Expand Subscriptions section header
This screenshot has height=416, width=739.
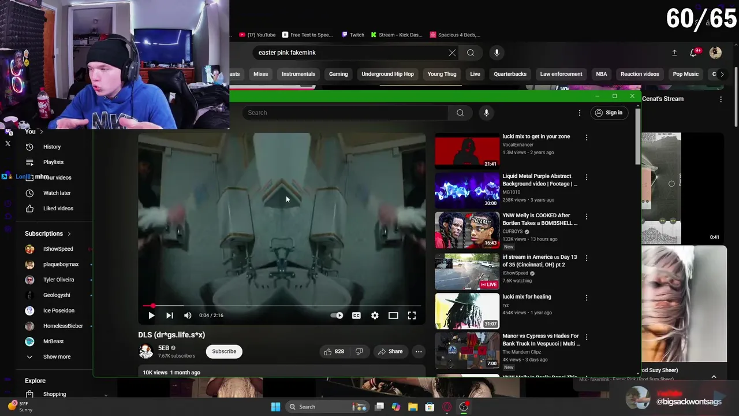click(x=48, y=234)
